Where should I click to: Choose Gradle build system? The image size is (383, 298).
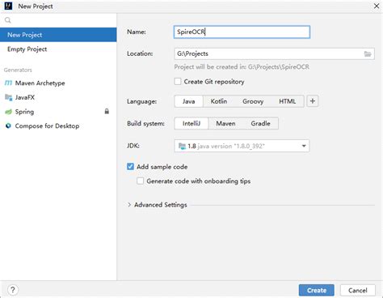pos(260,123)
